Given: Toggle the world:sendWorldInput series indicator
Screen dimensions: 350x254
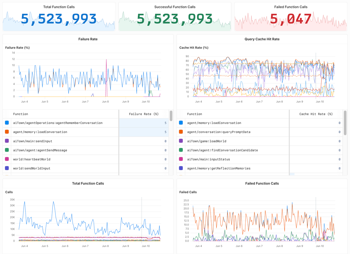Looking at the screenshot, I should click(x=6, y=168).
